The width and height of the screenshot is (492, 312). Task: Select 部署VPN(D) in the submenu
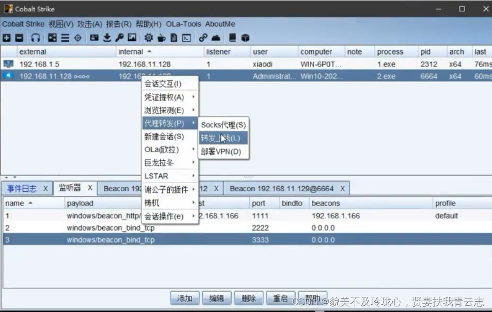[x=224, y=152]
